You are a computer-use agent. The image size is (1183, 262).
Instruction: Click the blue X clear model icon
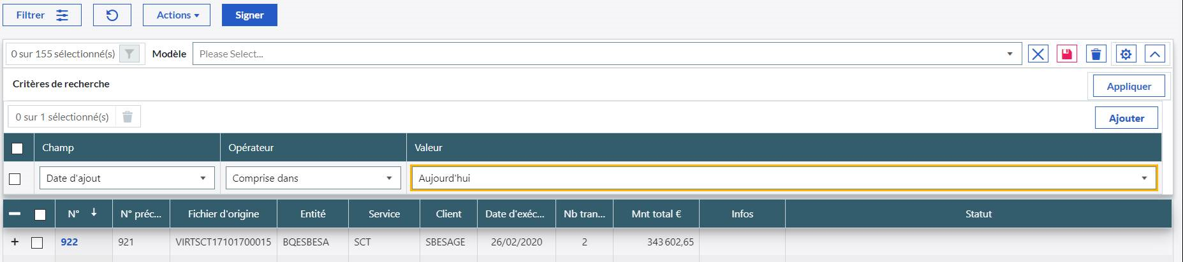tap(1038, 54)
